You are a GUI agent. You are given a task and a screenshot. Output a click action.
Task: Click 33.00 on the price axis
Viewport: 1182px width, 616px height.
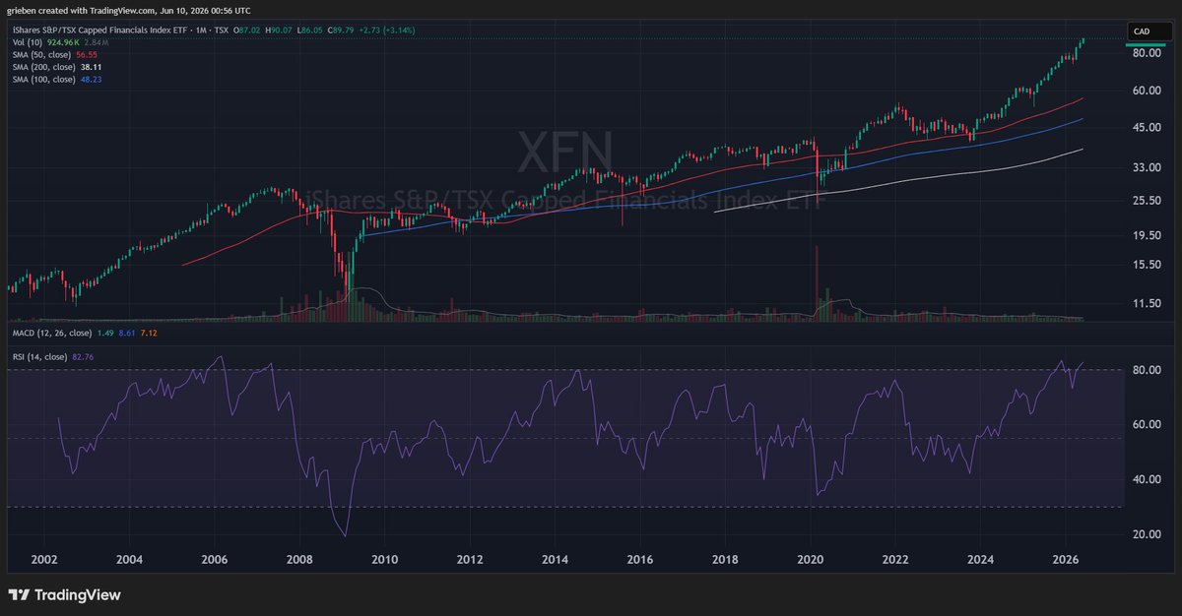pos(1146,168)
